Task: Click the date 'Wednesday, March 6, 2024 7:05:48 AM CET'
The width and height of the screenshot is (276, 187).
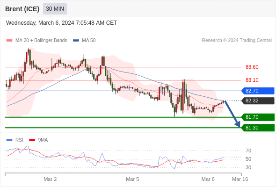Action: coord(62,23)
